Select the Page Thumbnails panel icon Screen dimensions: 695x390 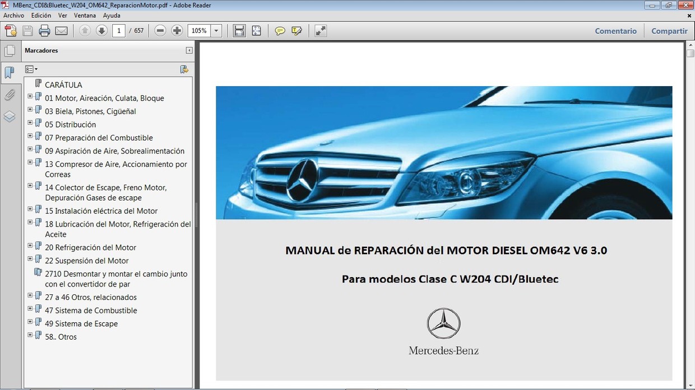tap(10, 50)
